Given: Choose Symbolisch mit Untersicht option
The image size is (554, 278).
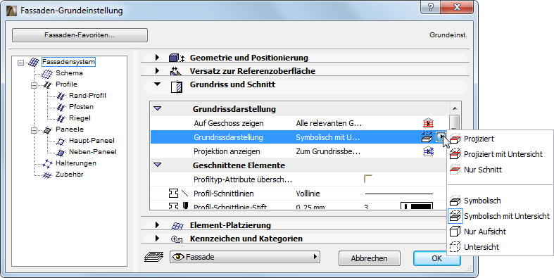Looking at the screenshot, I should (500, 216).
